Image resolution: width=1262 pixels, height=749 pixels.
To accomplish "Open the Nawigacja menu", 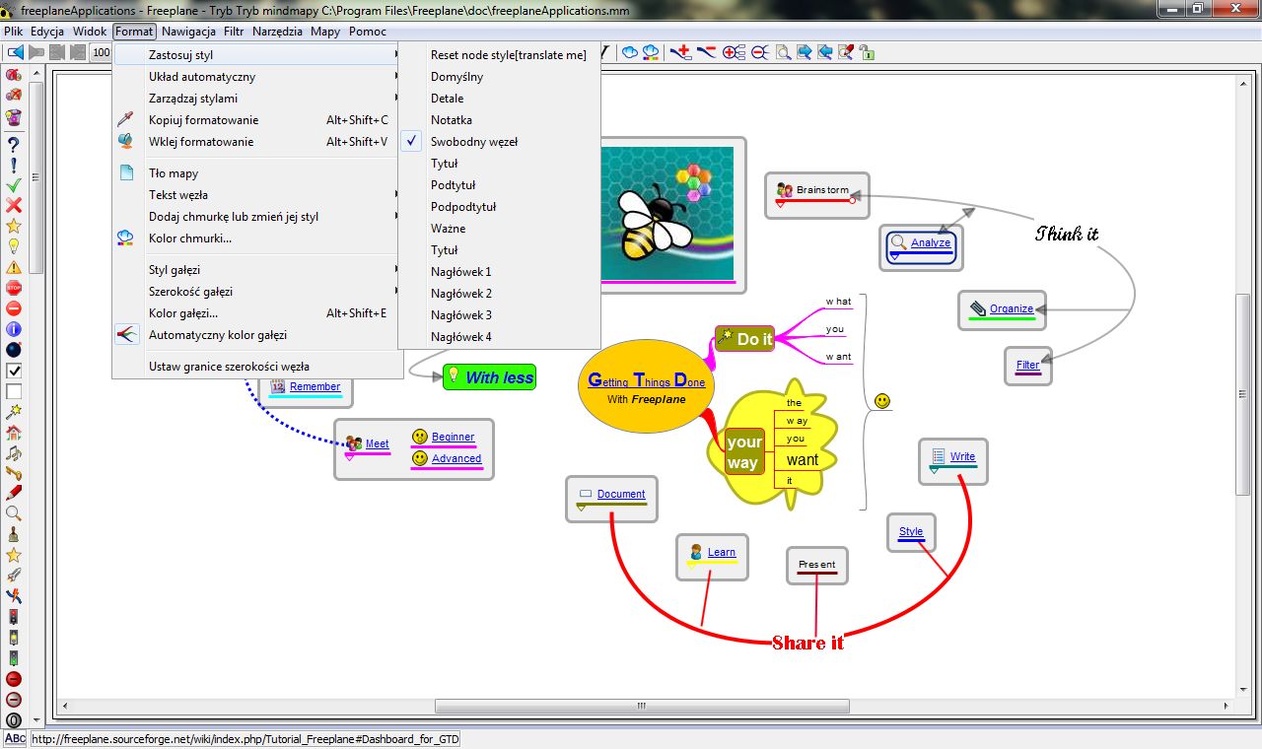I will (x=188, y=32).
